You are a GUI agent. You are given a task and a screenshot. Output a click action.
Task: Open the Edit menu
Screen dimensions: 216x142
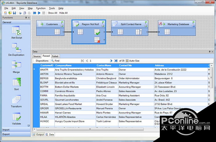[x=14, y=8]
